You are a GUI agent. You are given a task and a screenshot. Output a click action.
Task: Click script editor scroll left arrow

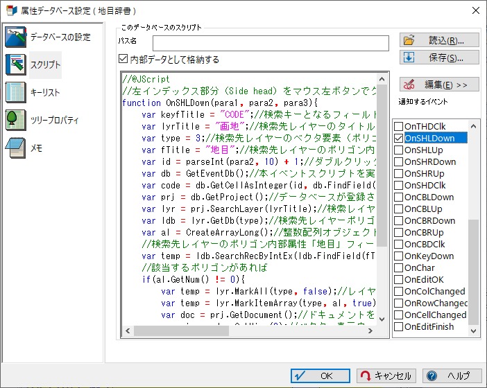pyautogui.click(x=128, y=330)
